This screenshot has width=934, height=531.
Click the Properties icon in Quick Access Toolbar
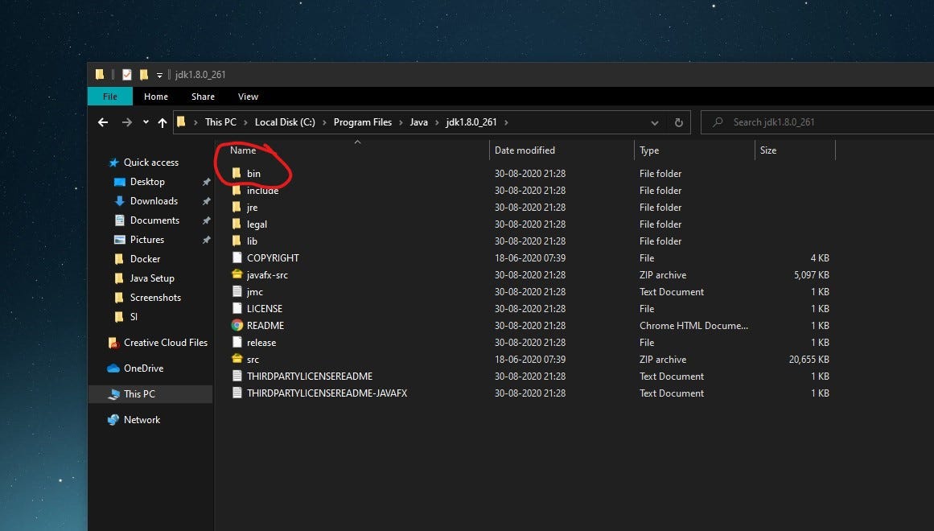click(x=126, y=73)
